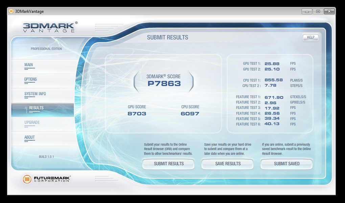Go to the Options section
Screen dimensions: 345x203
point(43,81)
